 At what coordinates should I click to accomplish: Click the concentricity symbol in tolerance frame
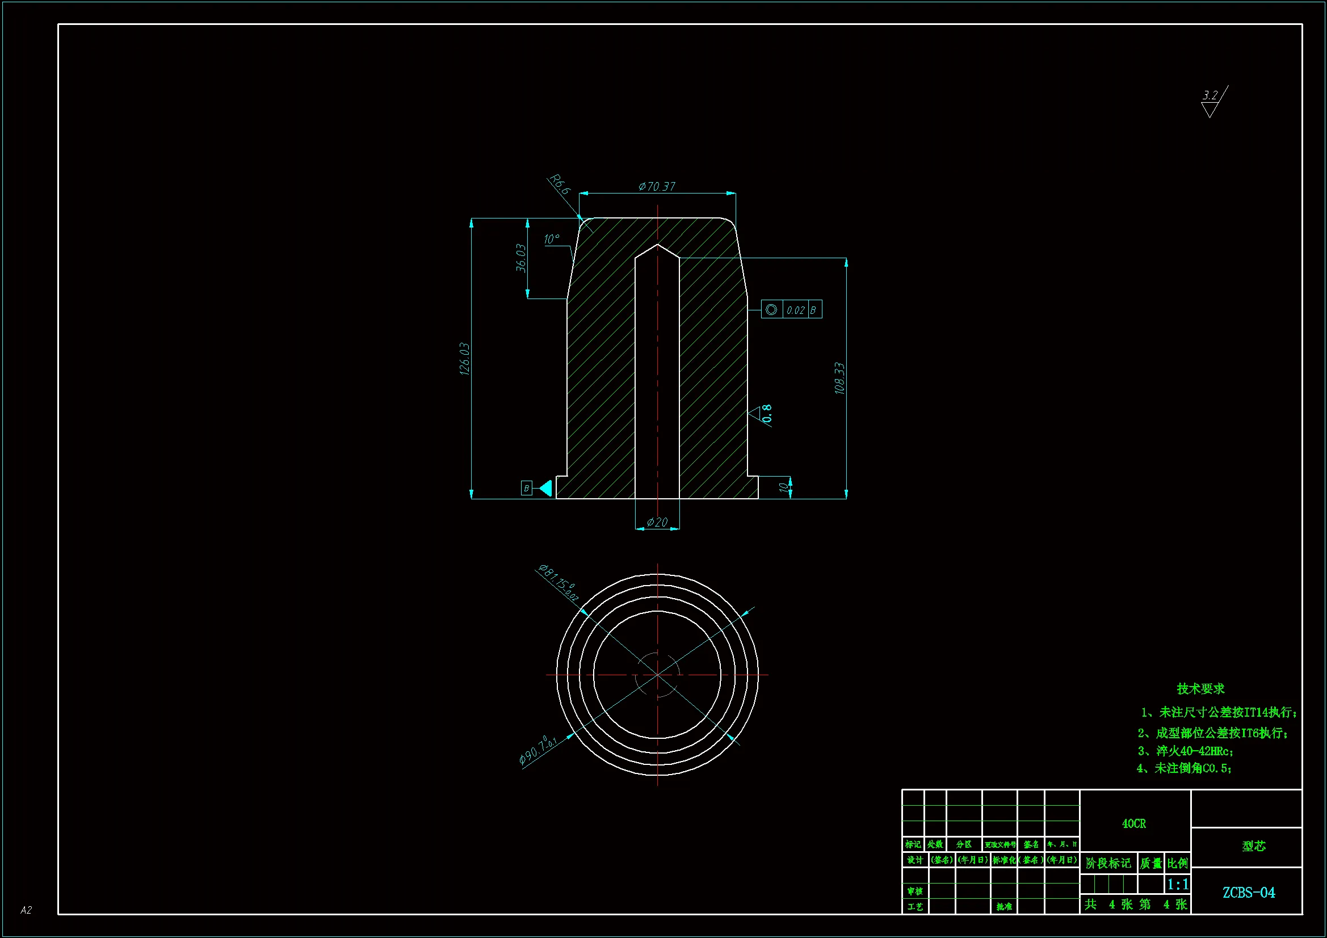click(771, 310)
